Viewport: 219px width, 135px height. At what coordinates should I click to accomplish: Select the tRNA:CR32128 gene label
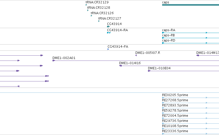tap(99, 7)
